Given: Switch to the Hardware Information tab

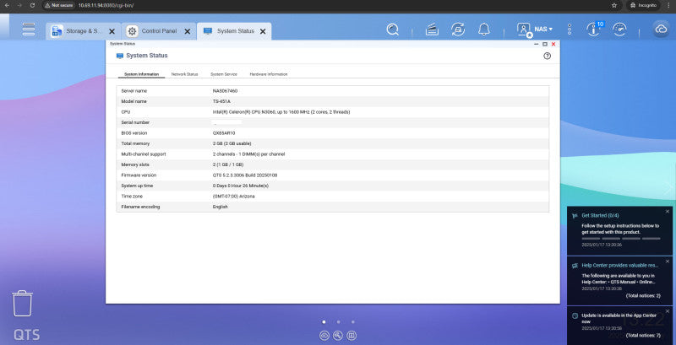Looking at the screenshot, I should click(269, 74).
